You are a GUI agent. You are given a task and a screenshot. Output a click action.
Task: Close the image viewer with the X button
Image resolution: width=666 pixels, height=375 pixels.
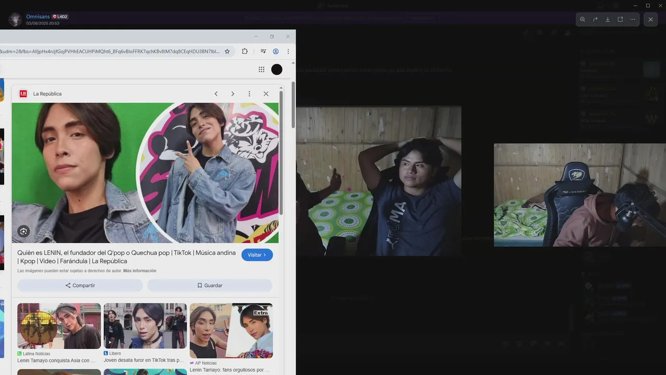pos(650,19)
